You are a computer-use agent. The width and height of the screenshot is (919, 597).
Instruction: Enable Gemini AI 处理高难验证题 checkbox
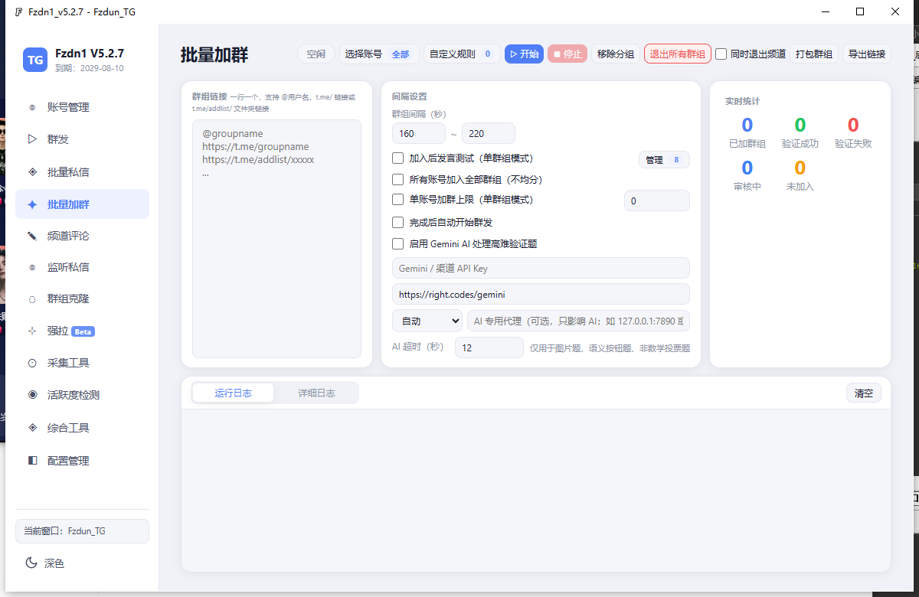(x=397, y=244)
